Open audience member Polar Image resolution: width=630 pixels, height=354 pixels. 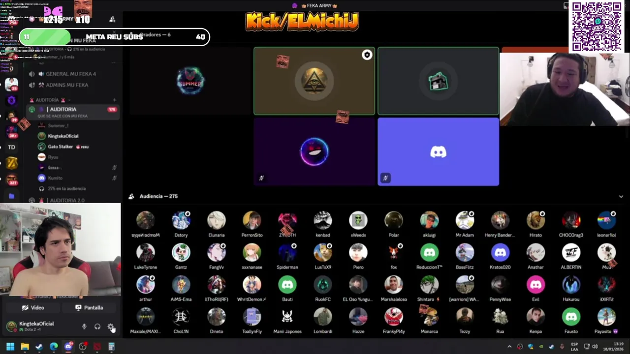(394, 225)
